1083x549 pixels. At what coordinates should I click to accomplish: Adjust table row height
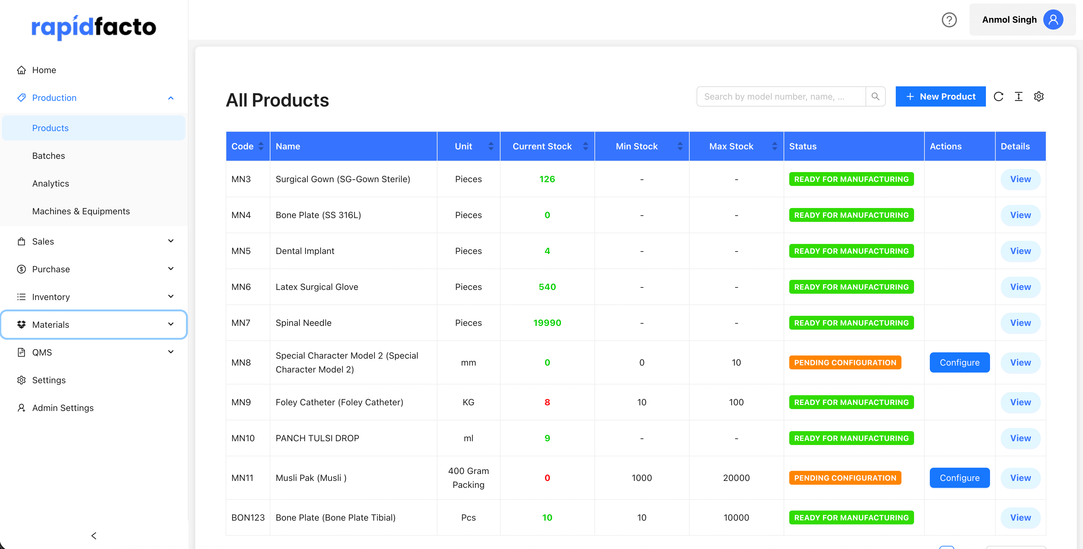[1019, 96]
